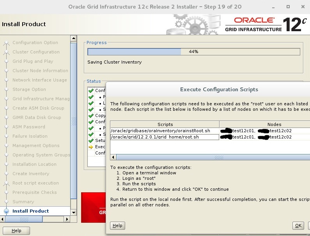
Task: Click the main installer Help button
Action: click(x=16, y=231)
